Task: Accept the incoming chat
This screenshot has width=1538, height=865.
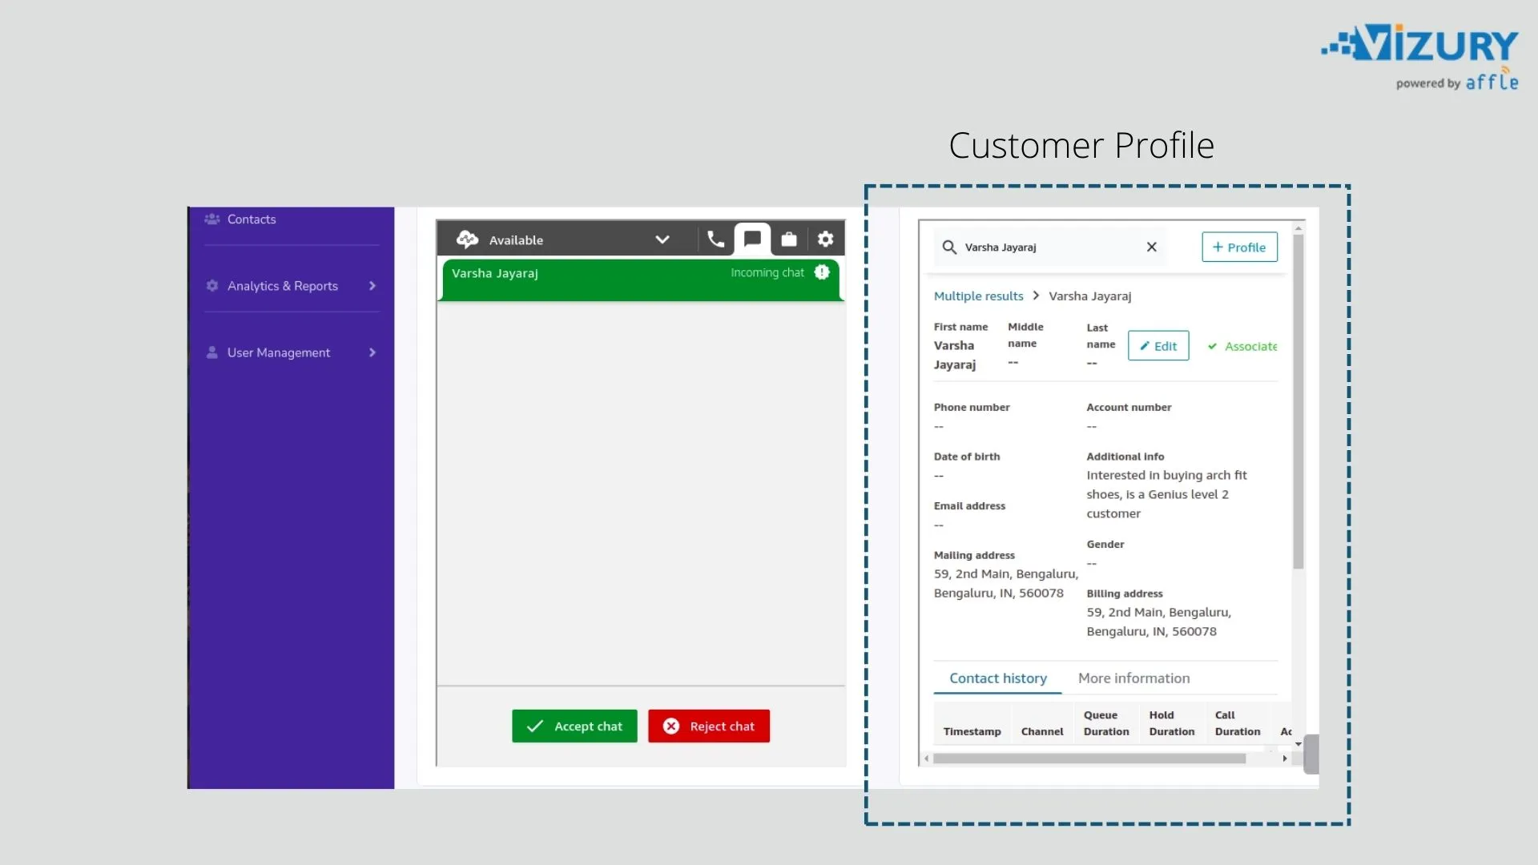Action: 574,726
